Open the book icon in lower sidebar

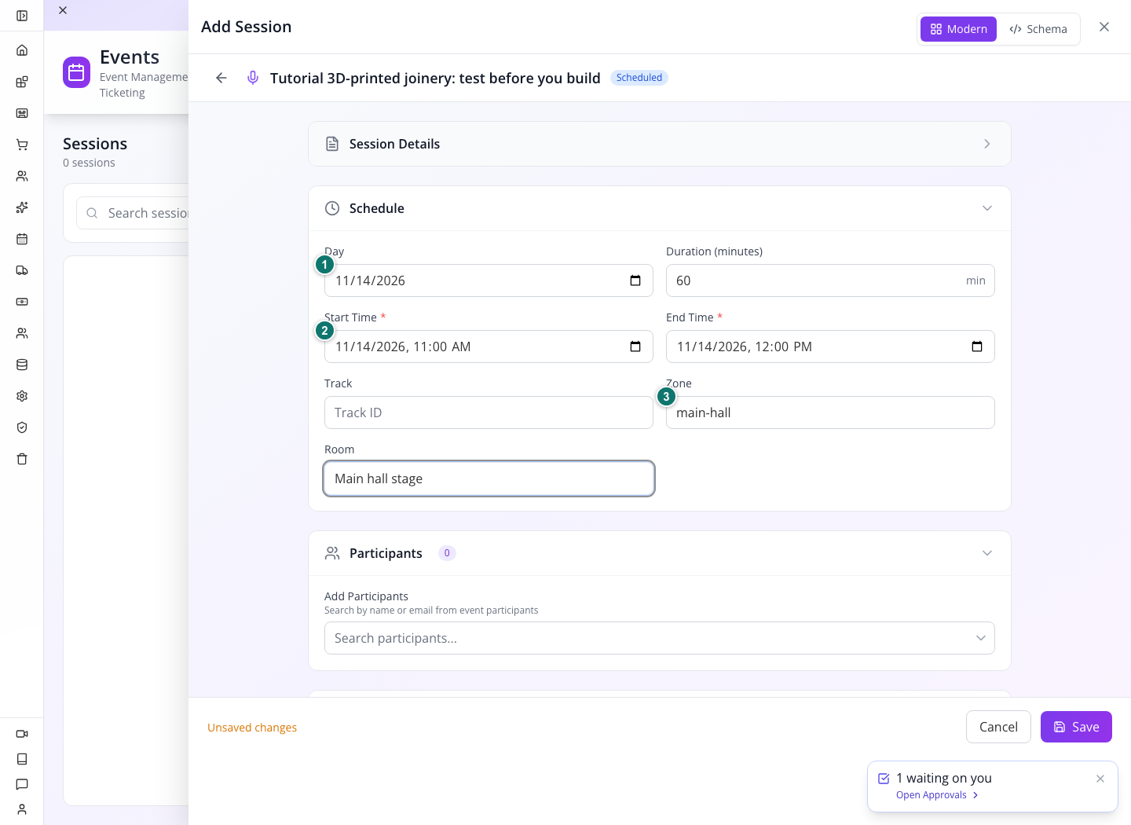(x=22, y=759)
